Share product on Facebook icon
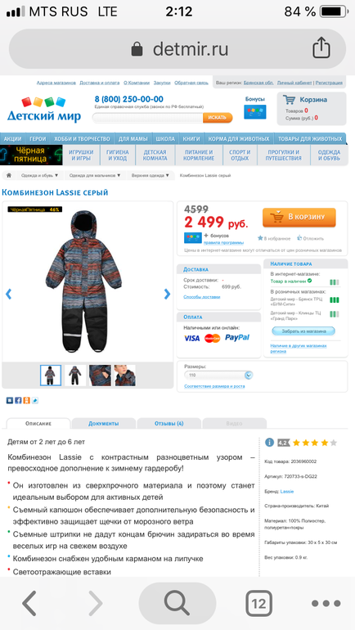This screenshot has width=355, height=630. tap(18, 400)
